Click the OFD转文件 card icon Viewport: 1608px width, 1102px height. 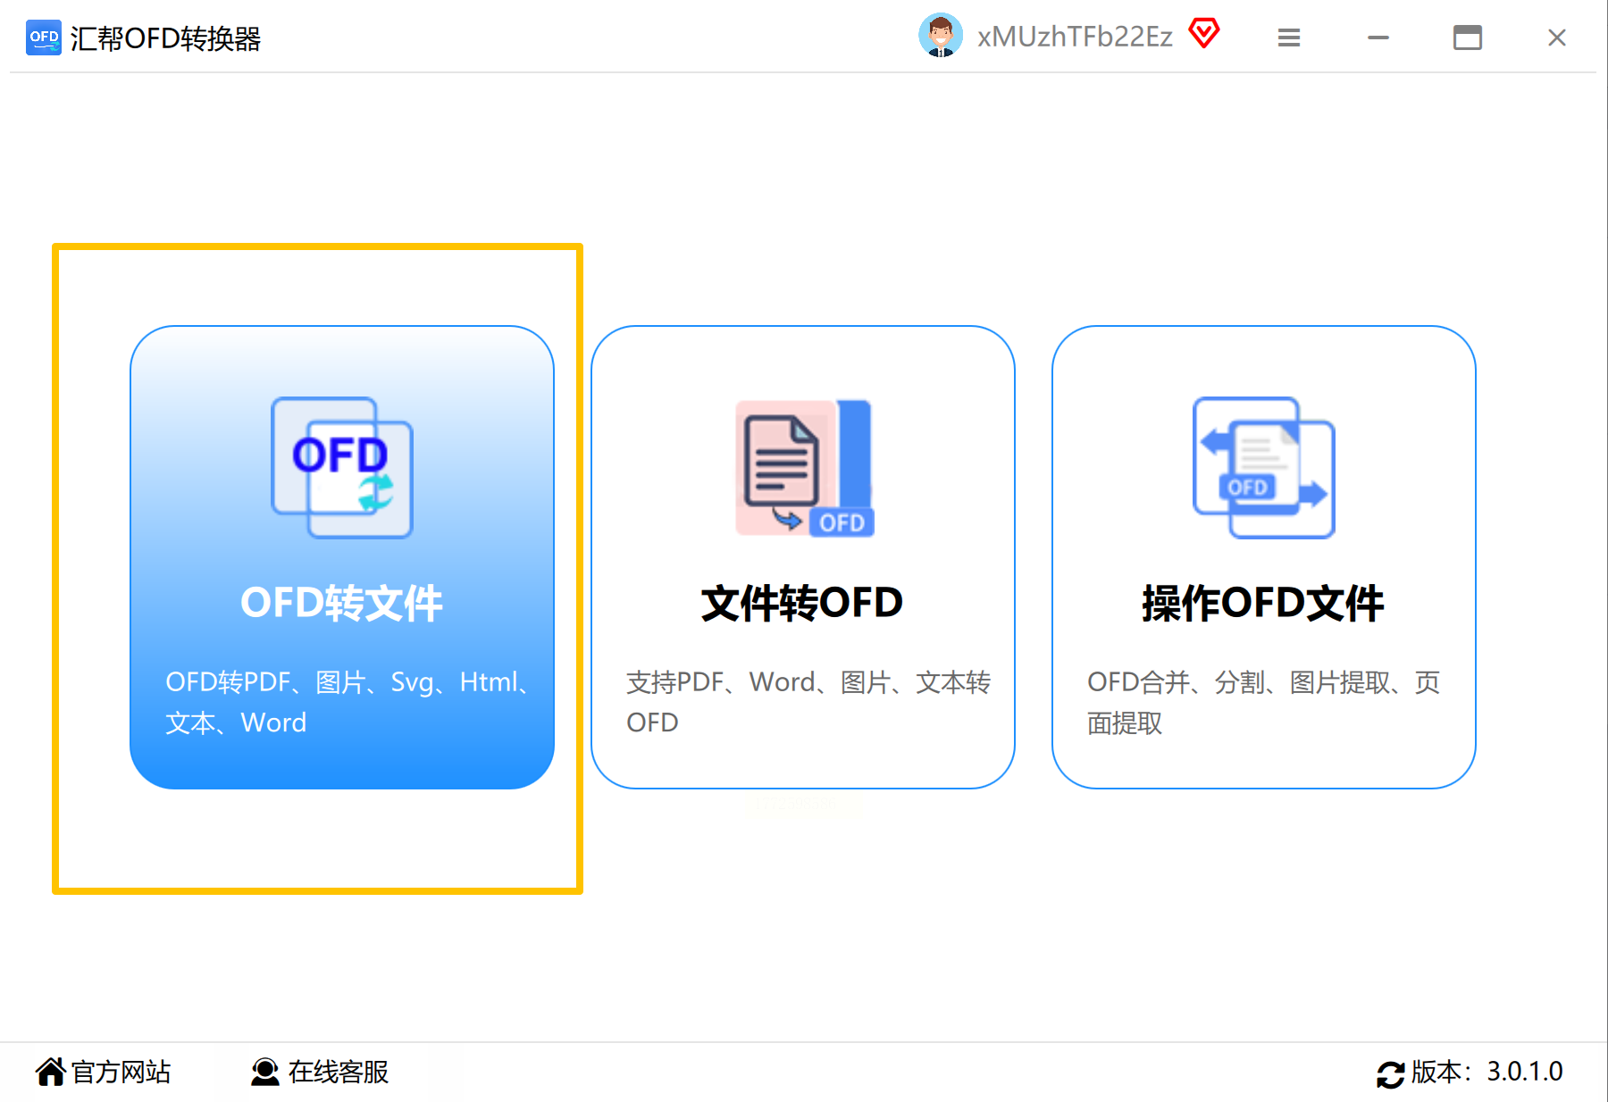(x=342, y=467)
